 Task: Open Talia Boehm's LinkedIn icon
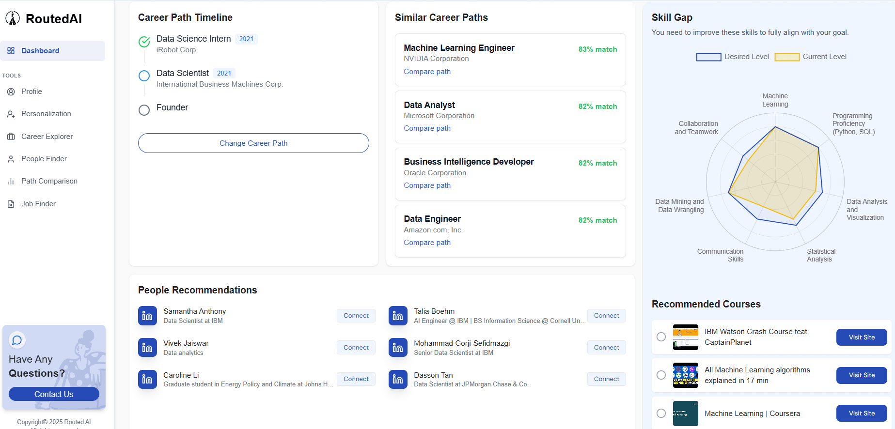click(x=398, y=316)
